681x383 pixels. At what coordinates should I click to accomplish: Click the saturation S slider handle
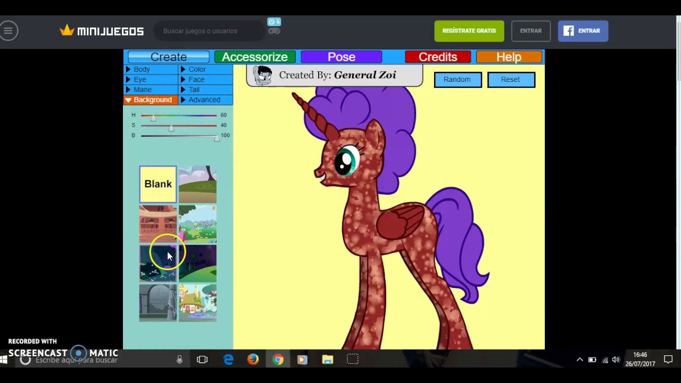click(171, 128)
